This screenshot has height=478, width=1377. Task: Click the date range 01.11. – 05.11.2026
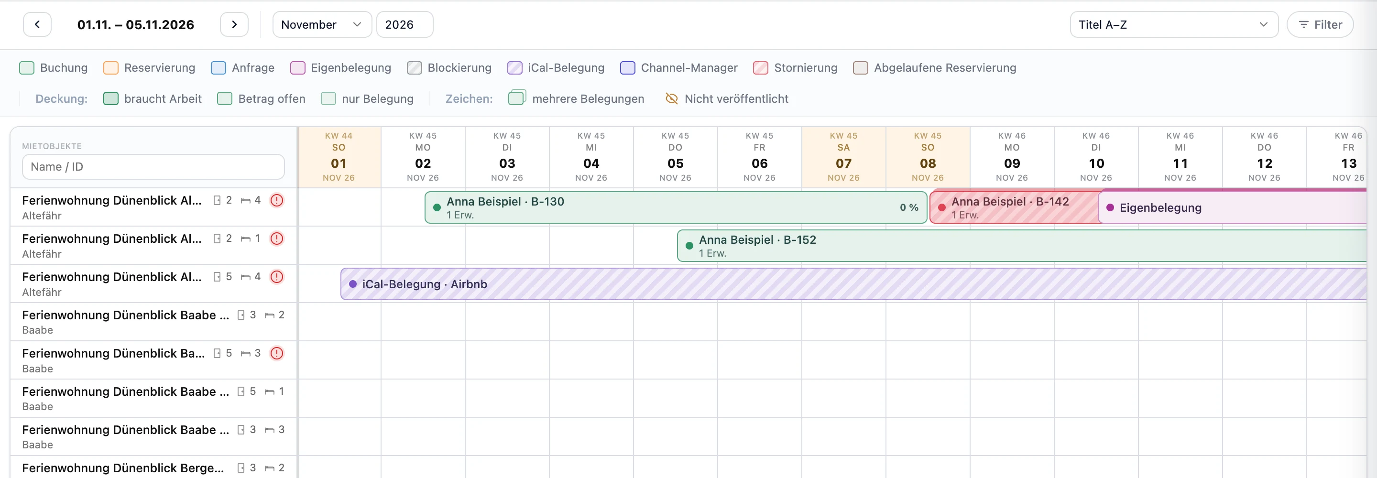(136, 24)
